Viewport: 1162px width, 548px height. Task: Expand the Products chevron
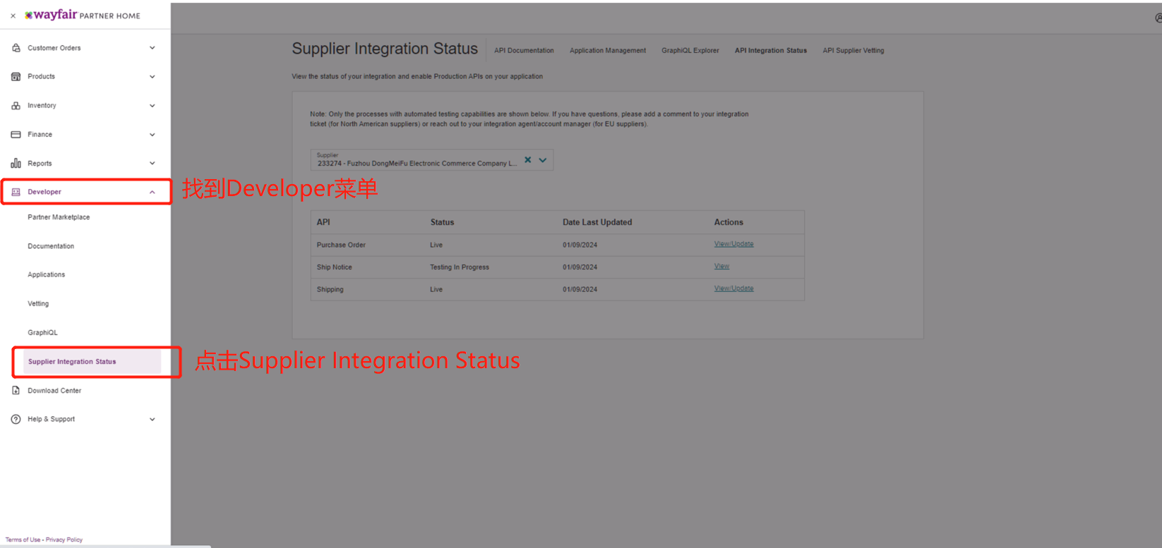152,76
